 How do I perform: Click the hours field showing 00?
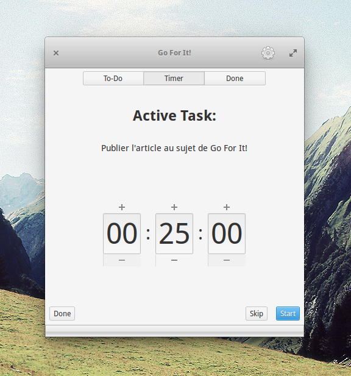[122, 233]
